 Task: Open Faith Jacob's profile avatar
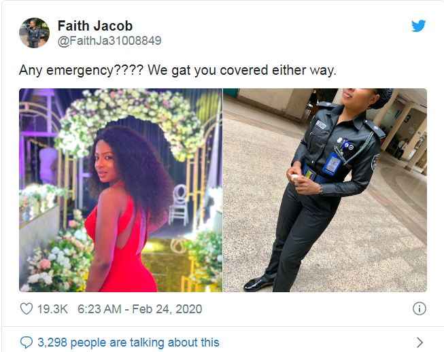click(34, 33)
